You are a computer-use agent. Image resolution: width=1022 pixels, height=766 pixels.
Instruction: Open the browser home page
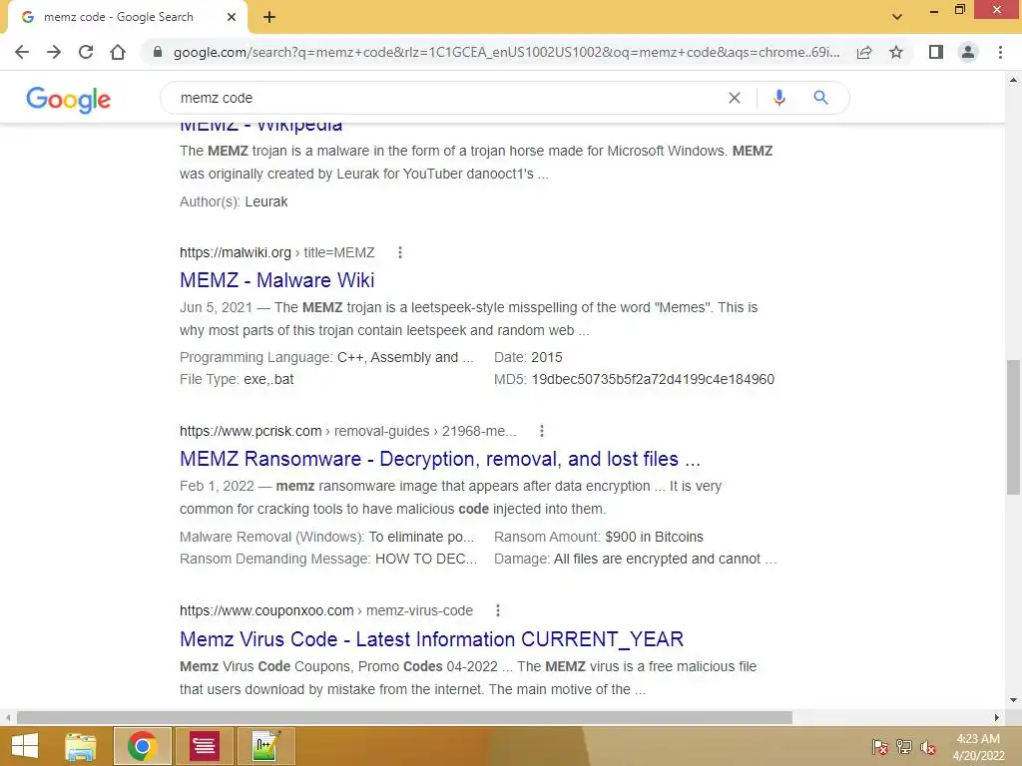point(118,52)
